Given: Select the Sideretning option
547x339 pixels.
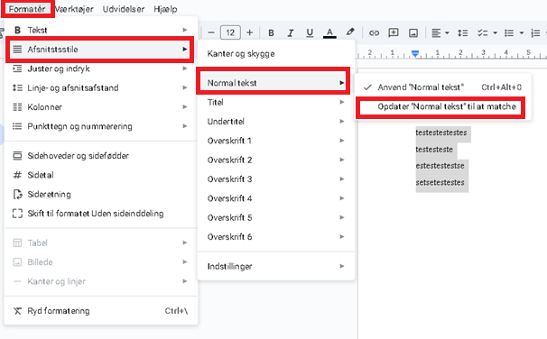Looking at the screenshot, I should point(100,194).
